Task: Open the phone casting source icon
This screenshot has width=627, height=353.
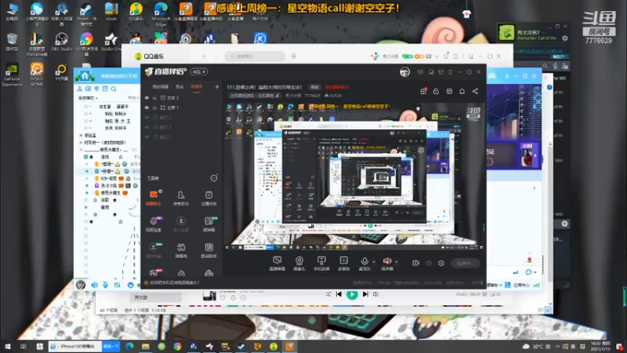Action: [x=321, y=264]
